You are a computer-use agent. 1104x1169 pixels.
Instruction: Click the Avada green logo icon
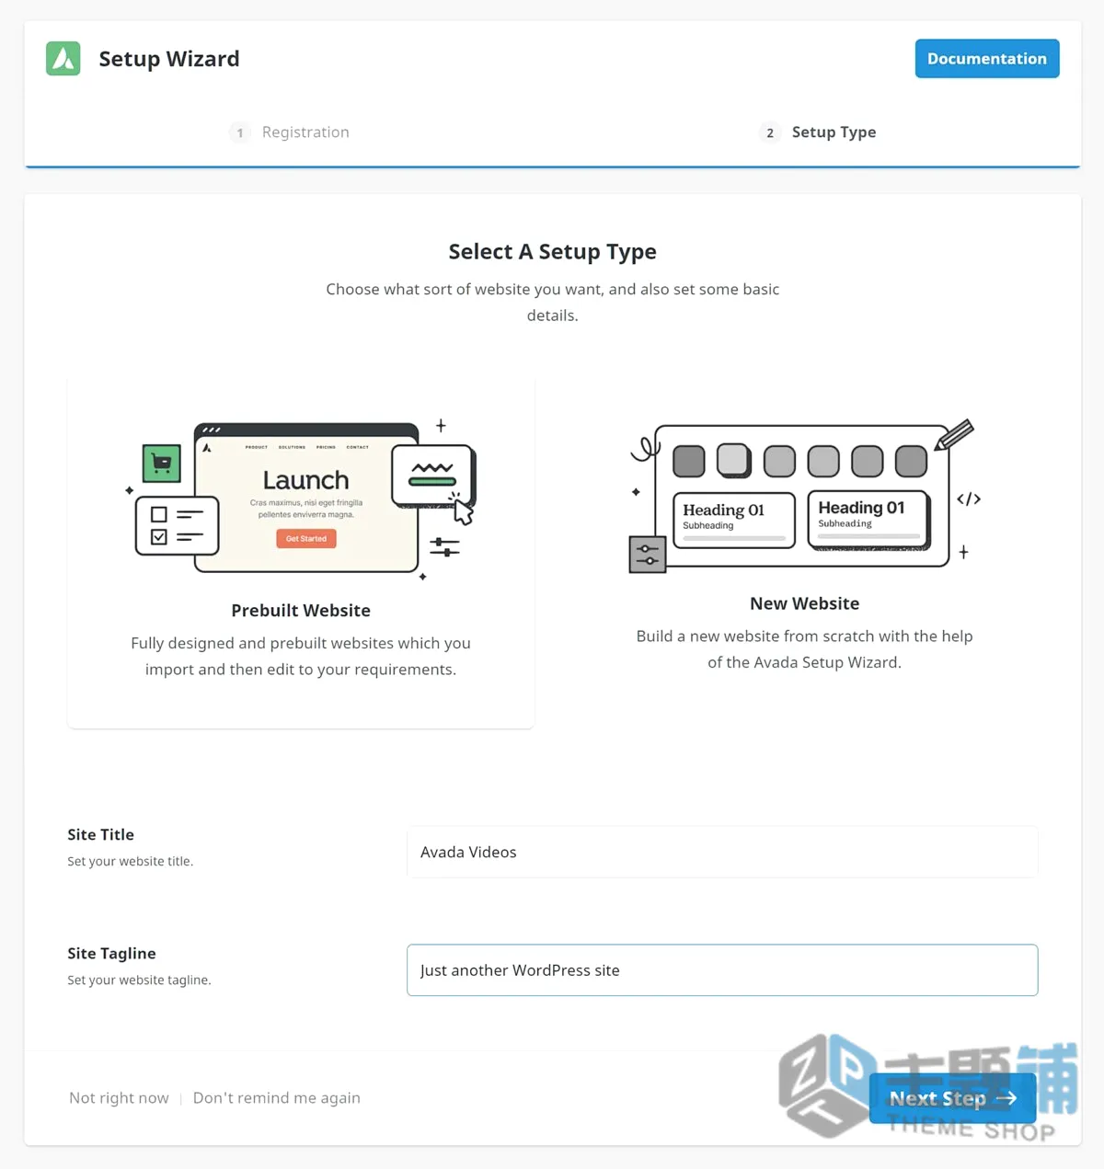tap(63, 59)
